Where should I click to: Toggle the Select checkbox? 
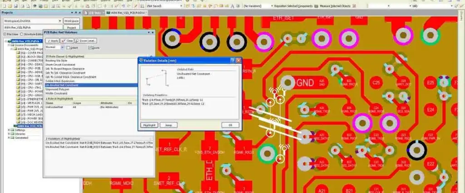[x=69, y=47]
